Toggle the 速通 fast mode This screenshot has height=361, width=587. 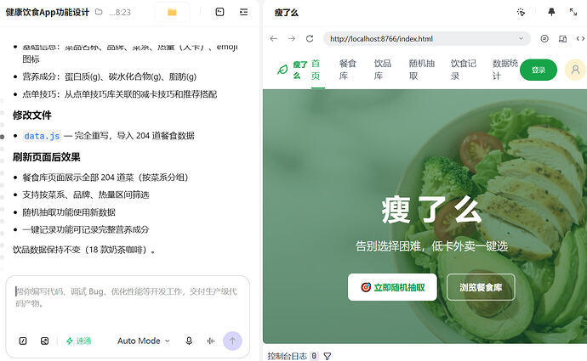pyautogui.click(x=78, y=341)
